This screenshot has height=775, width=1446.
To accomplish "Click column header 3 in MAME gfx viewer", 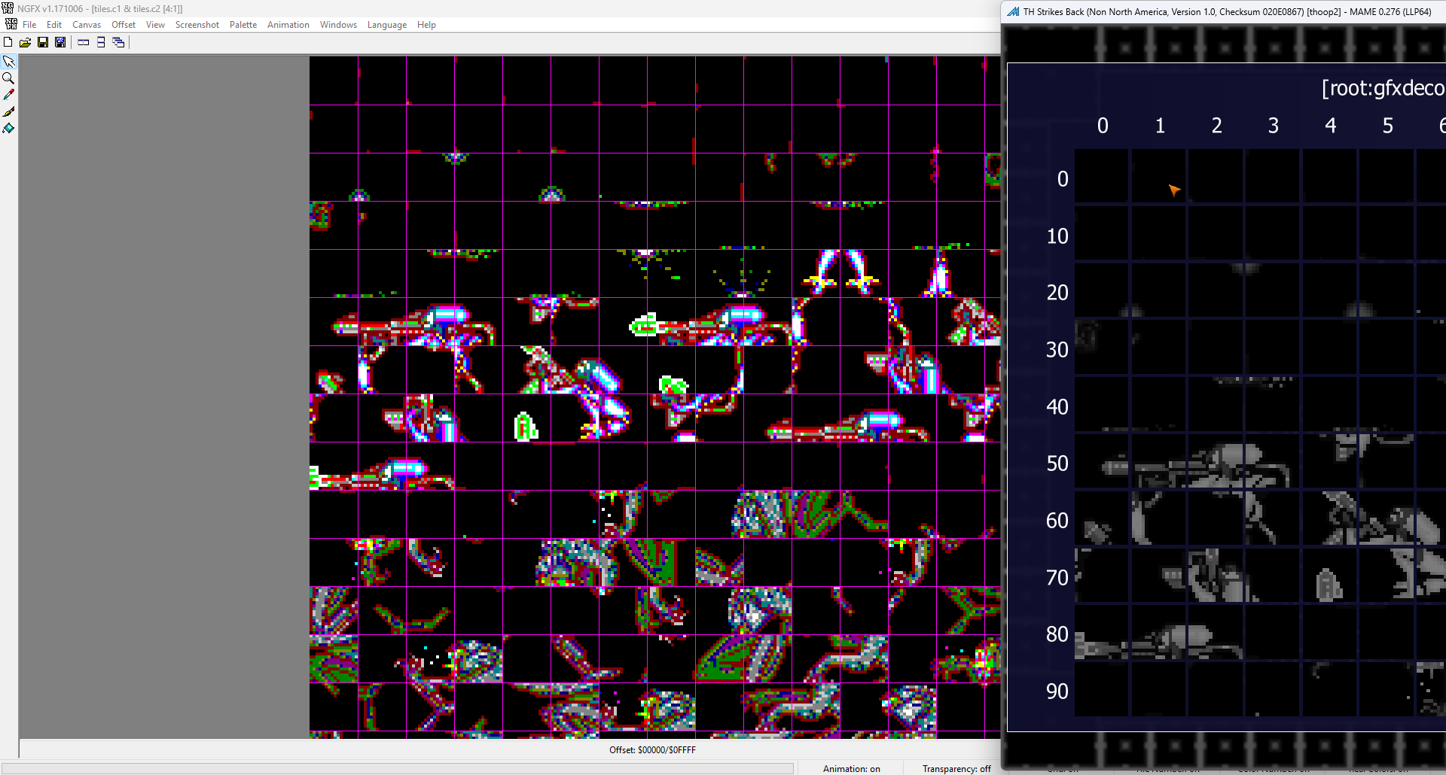I will pyautogui.click(x=1274, y=126).
